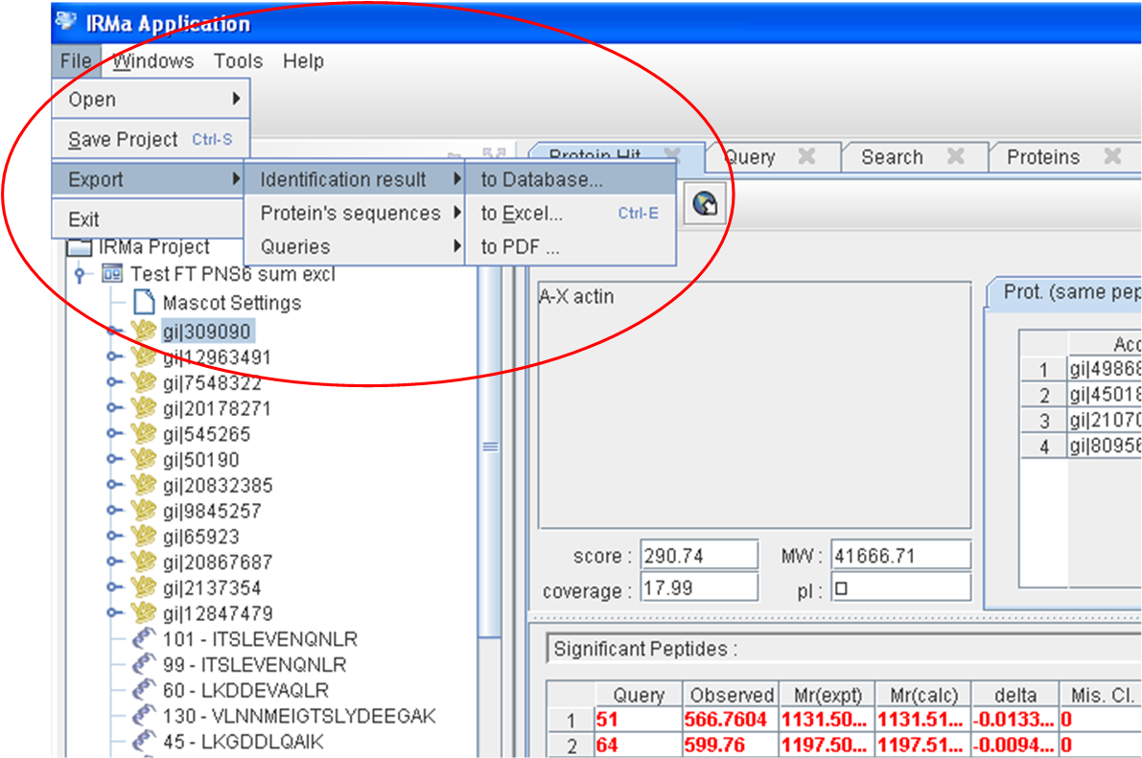Click the Test FT PNS6 database icon
The height and width of the screenshot is (758, 1142).
(x=113, y=274)
